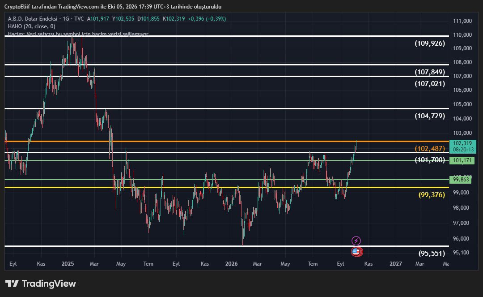Click the 104,000 price axis label
The image size is (483, 297).
(462, 118)
